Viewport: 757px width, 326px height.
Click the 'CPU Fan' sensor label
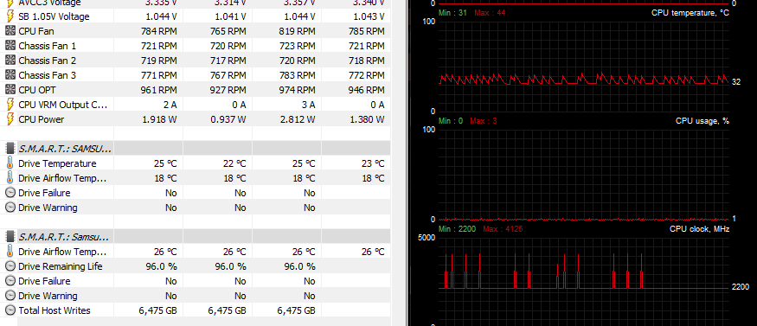point(36,31)
